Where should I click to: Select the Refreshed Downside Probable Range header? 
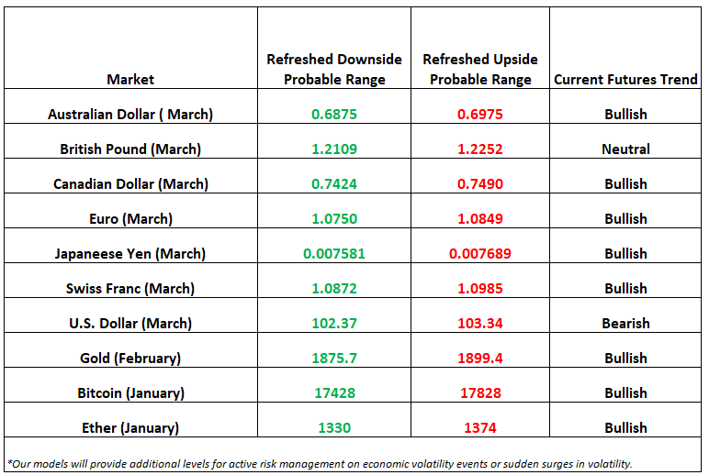pyautogui.click(x=334, y=69)
